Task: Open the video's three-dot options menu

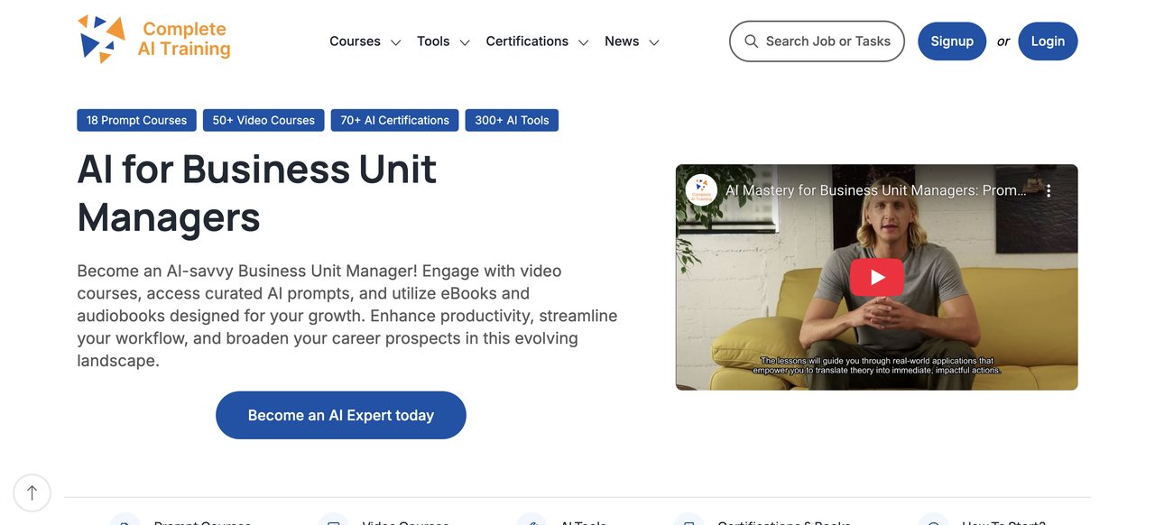Action: coord(1049,190)
